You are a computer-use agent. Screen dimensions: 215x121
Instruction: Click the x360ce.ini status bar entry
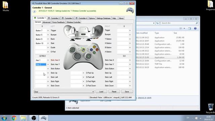click(107, 97)
